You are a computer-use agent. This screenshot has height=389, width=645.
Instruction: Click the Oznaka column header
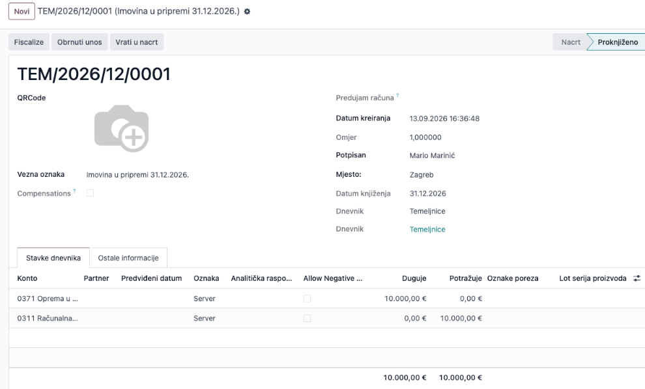coord(206,278)
